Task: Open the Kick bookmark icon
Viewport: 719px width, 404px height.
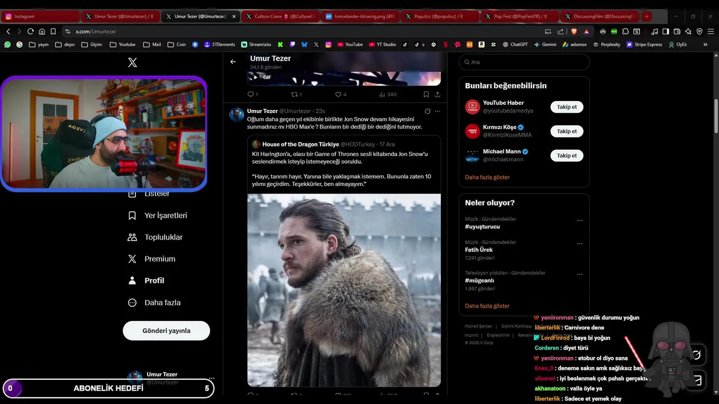Action: [x=280, y=44]
